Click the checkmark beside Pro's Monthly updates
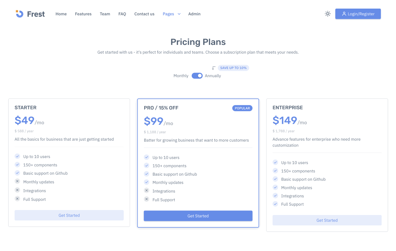This screenshot has width=396, height=251. point(146,182)
